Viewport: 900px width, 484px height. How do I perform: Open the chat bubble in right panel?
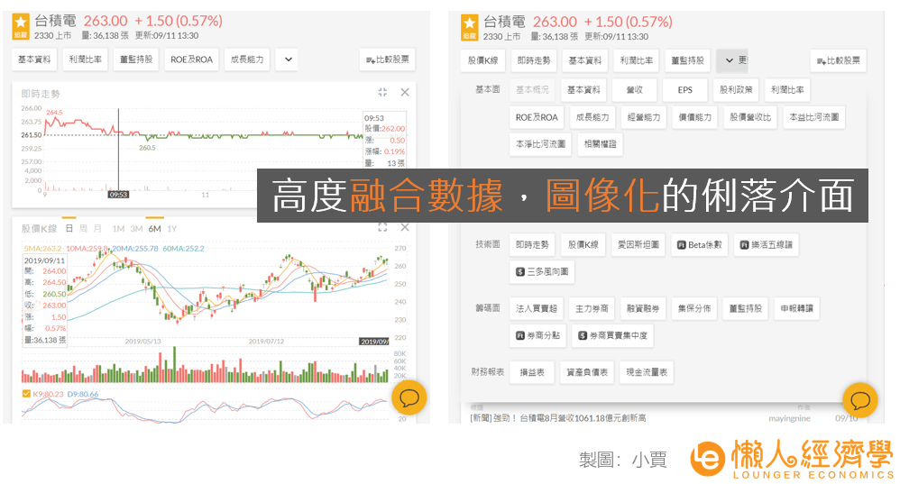pyautogui.click(x=859, y=400)
